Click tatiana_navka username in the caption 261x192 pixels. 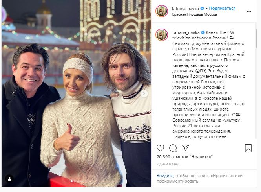pyautogui.click(x=186, y=32)
